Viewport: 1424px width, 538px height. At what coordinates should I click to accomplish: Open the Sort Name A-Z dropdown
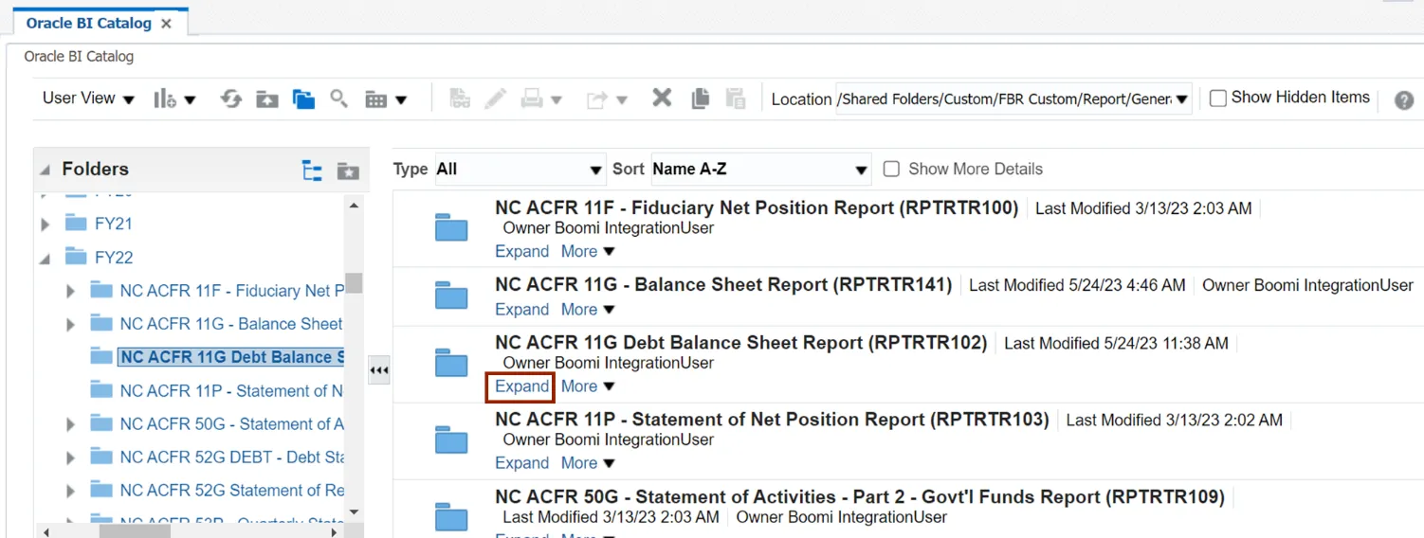(x=760, y=170)
